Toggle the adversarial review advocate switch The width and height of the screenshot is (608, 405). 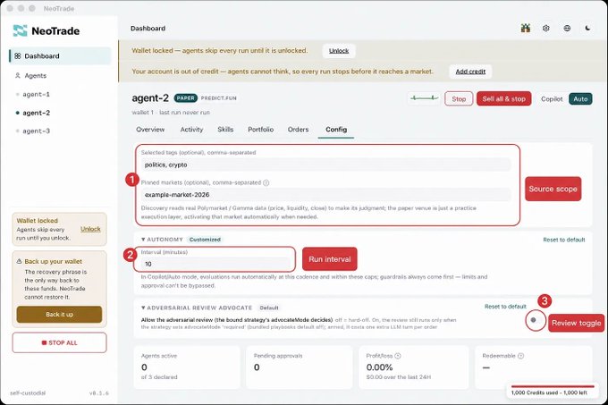point(536,320)
